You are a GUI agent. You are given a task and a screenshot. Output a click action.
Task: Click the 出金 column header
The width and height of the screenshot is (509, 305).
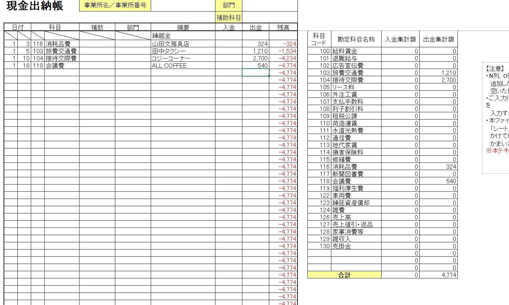coord(255,27)
